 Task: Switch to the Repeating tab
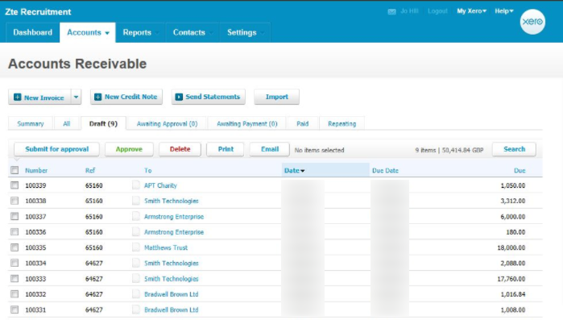342,123
